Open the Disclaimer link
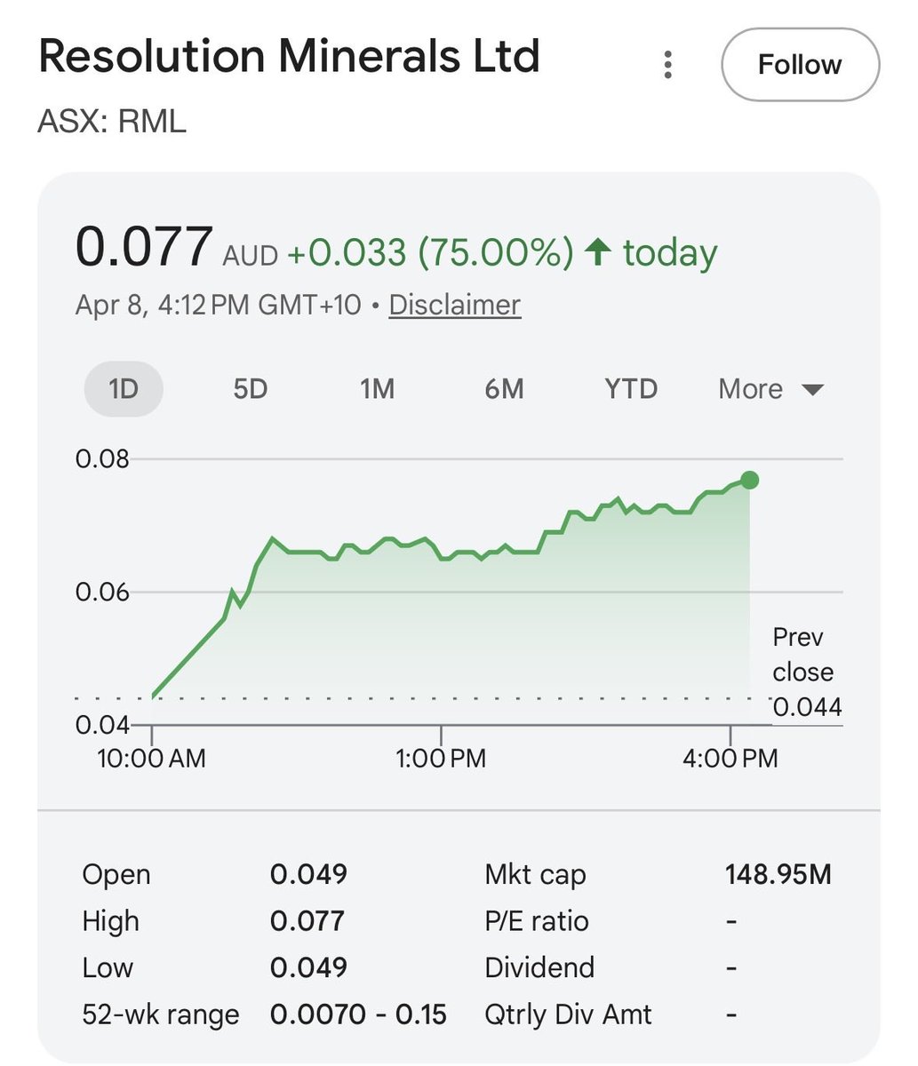This screenshot has width=918, height=1066. pyautogui.click(x=454, y=305)
